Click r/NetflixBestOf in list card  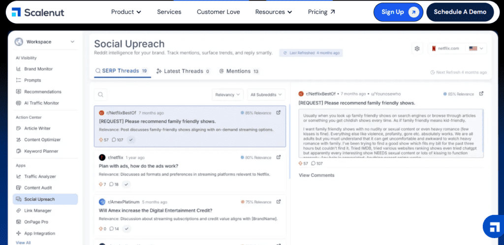click(x=122, y=113)
